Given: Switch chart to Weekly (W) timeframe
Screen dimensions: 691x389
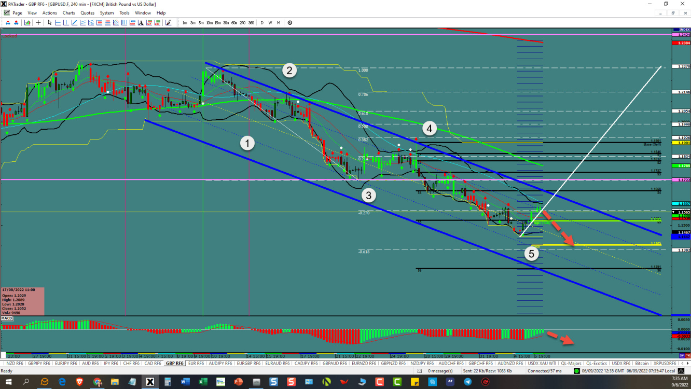Looking at the screenshot, I should click(270, 23).
